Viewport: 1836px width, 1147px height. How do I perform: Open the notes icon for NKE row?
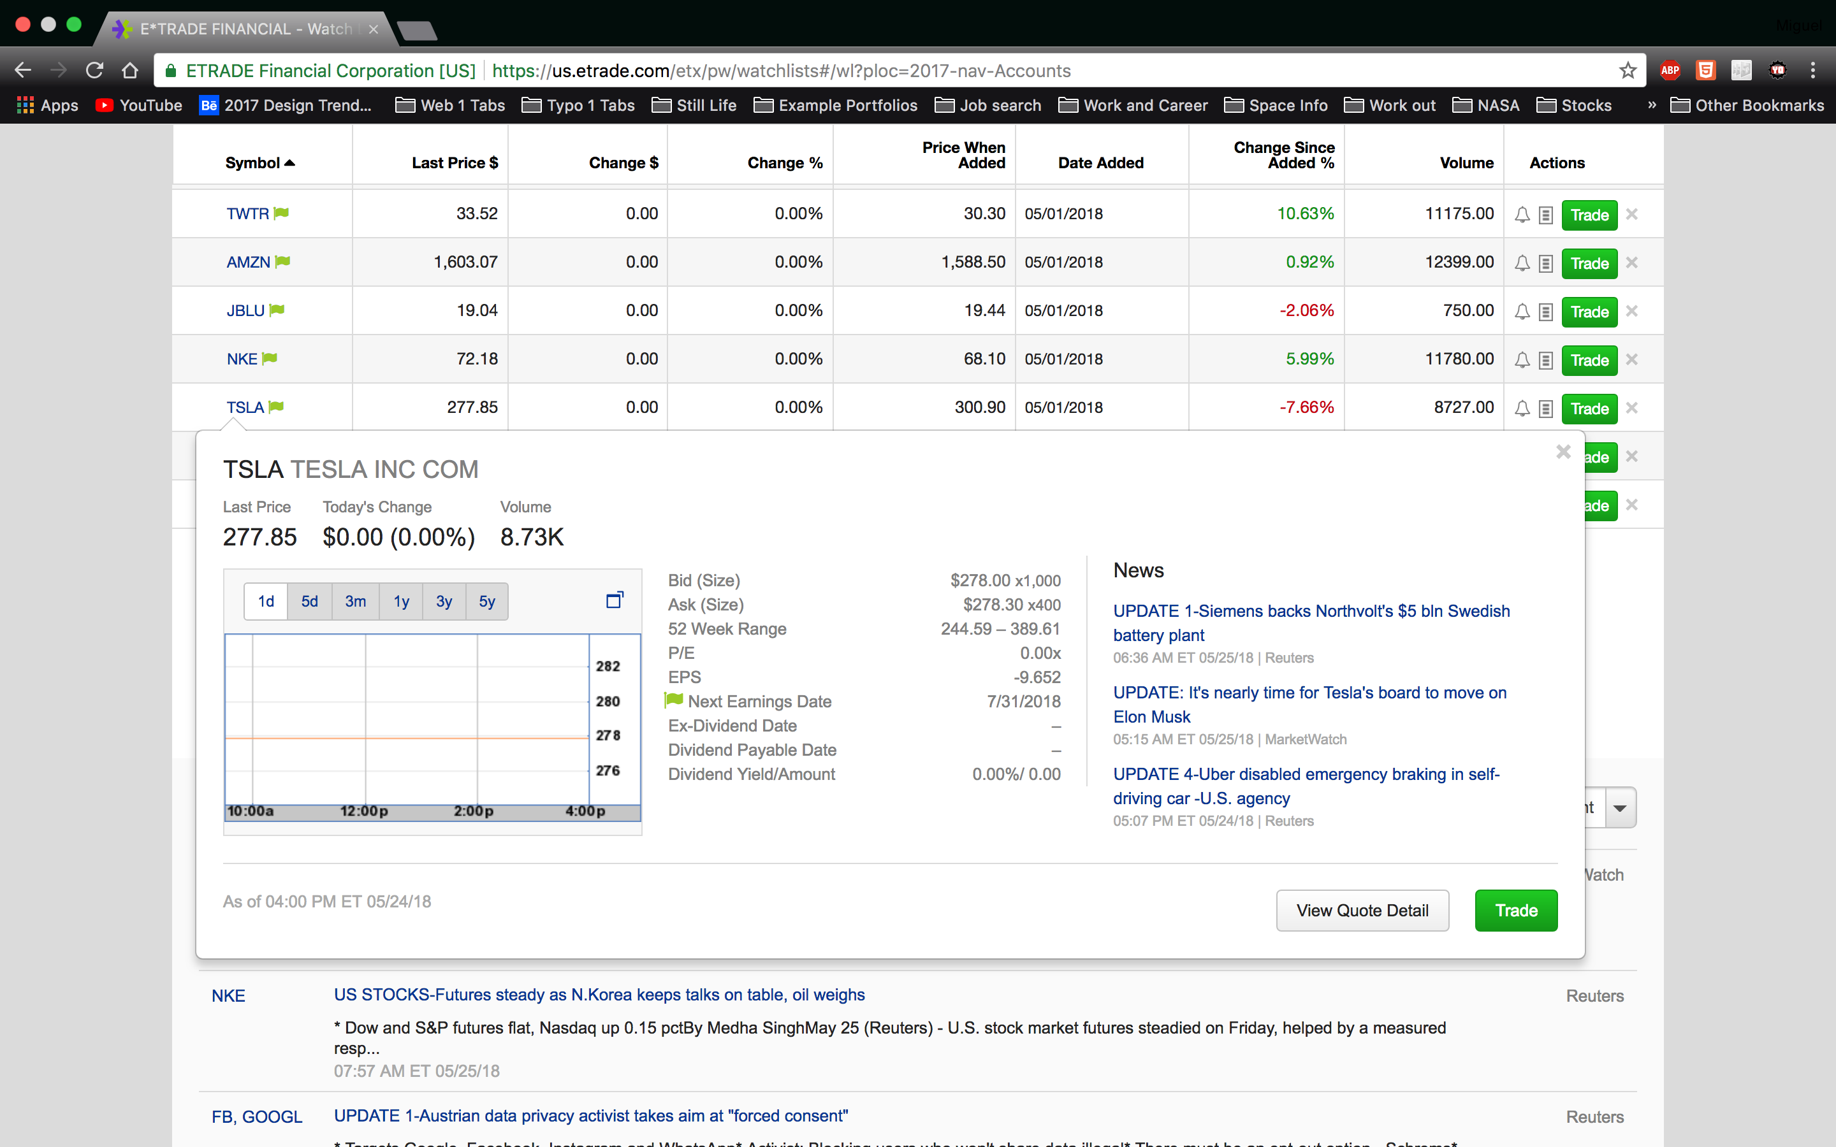(x=1545, y=361)
